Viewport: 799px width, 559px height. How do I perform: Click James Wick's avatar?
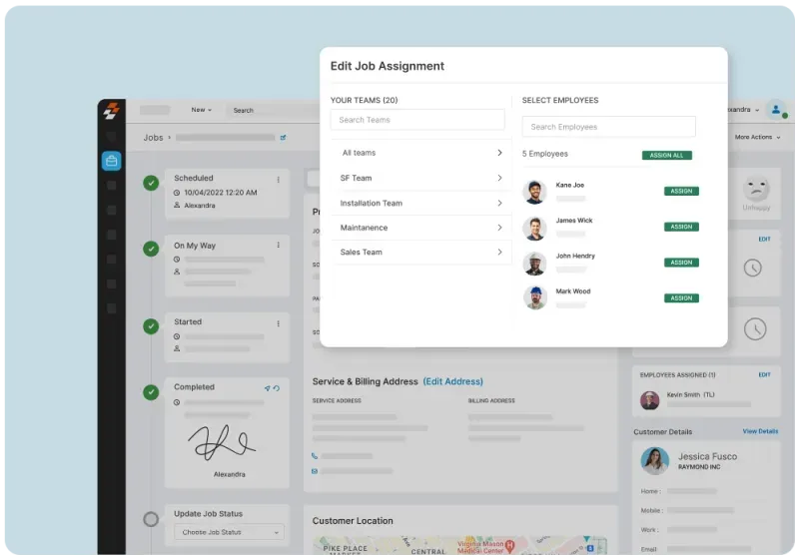pos(534,228)
